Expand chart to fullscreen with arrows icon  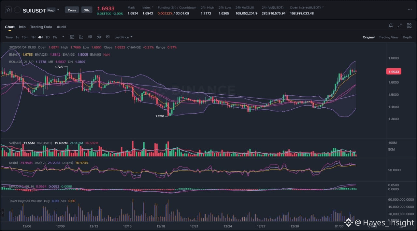click(400, 25)
